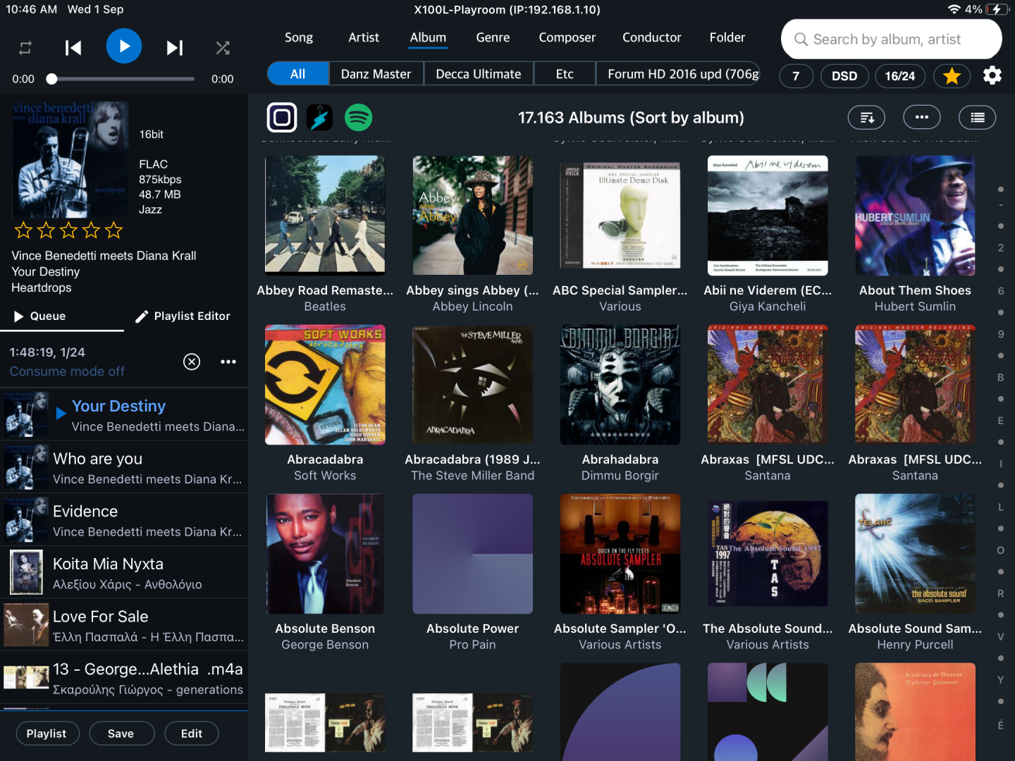This screenshot has width=1015, height=761.
Task: Skip to previous track
Action: 73,48
